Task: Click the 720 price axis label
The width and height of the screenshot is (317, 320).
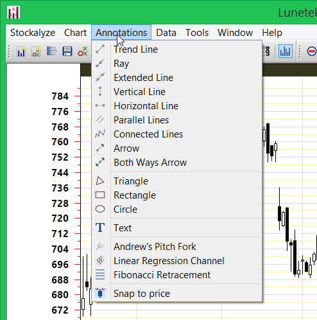Action: coord(60,218)
